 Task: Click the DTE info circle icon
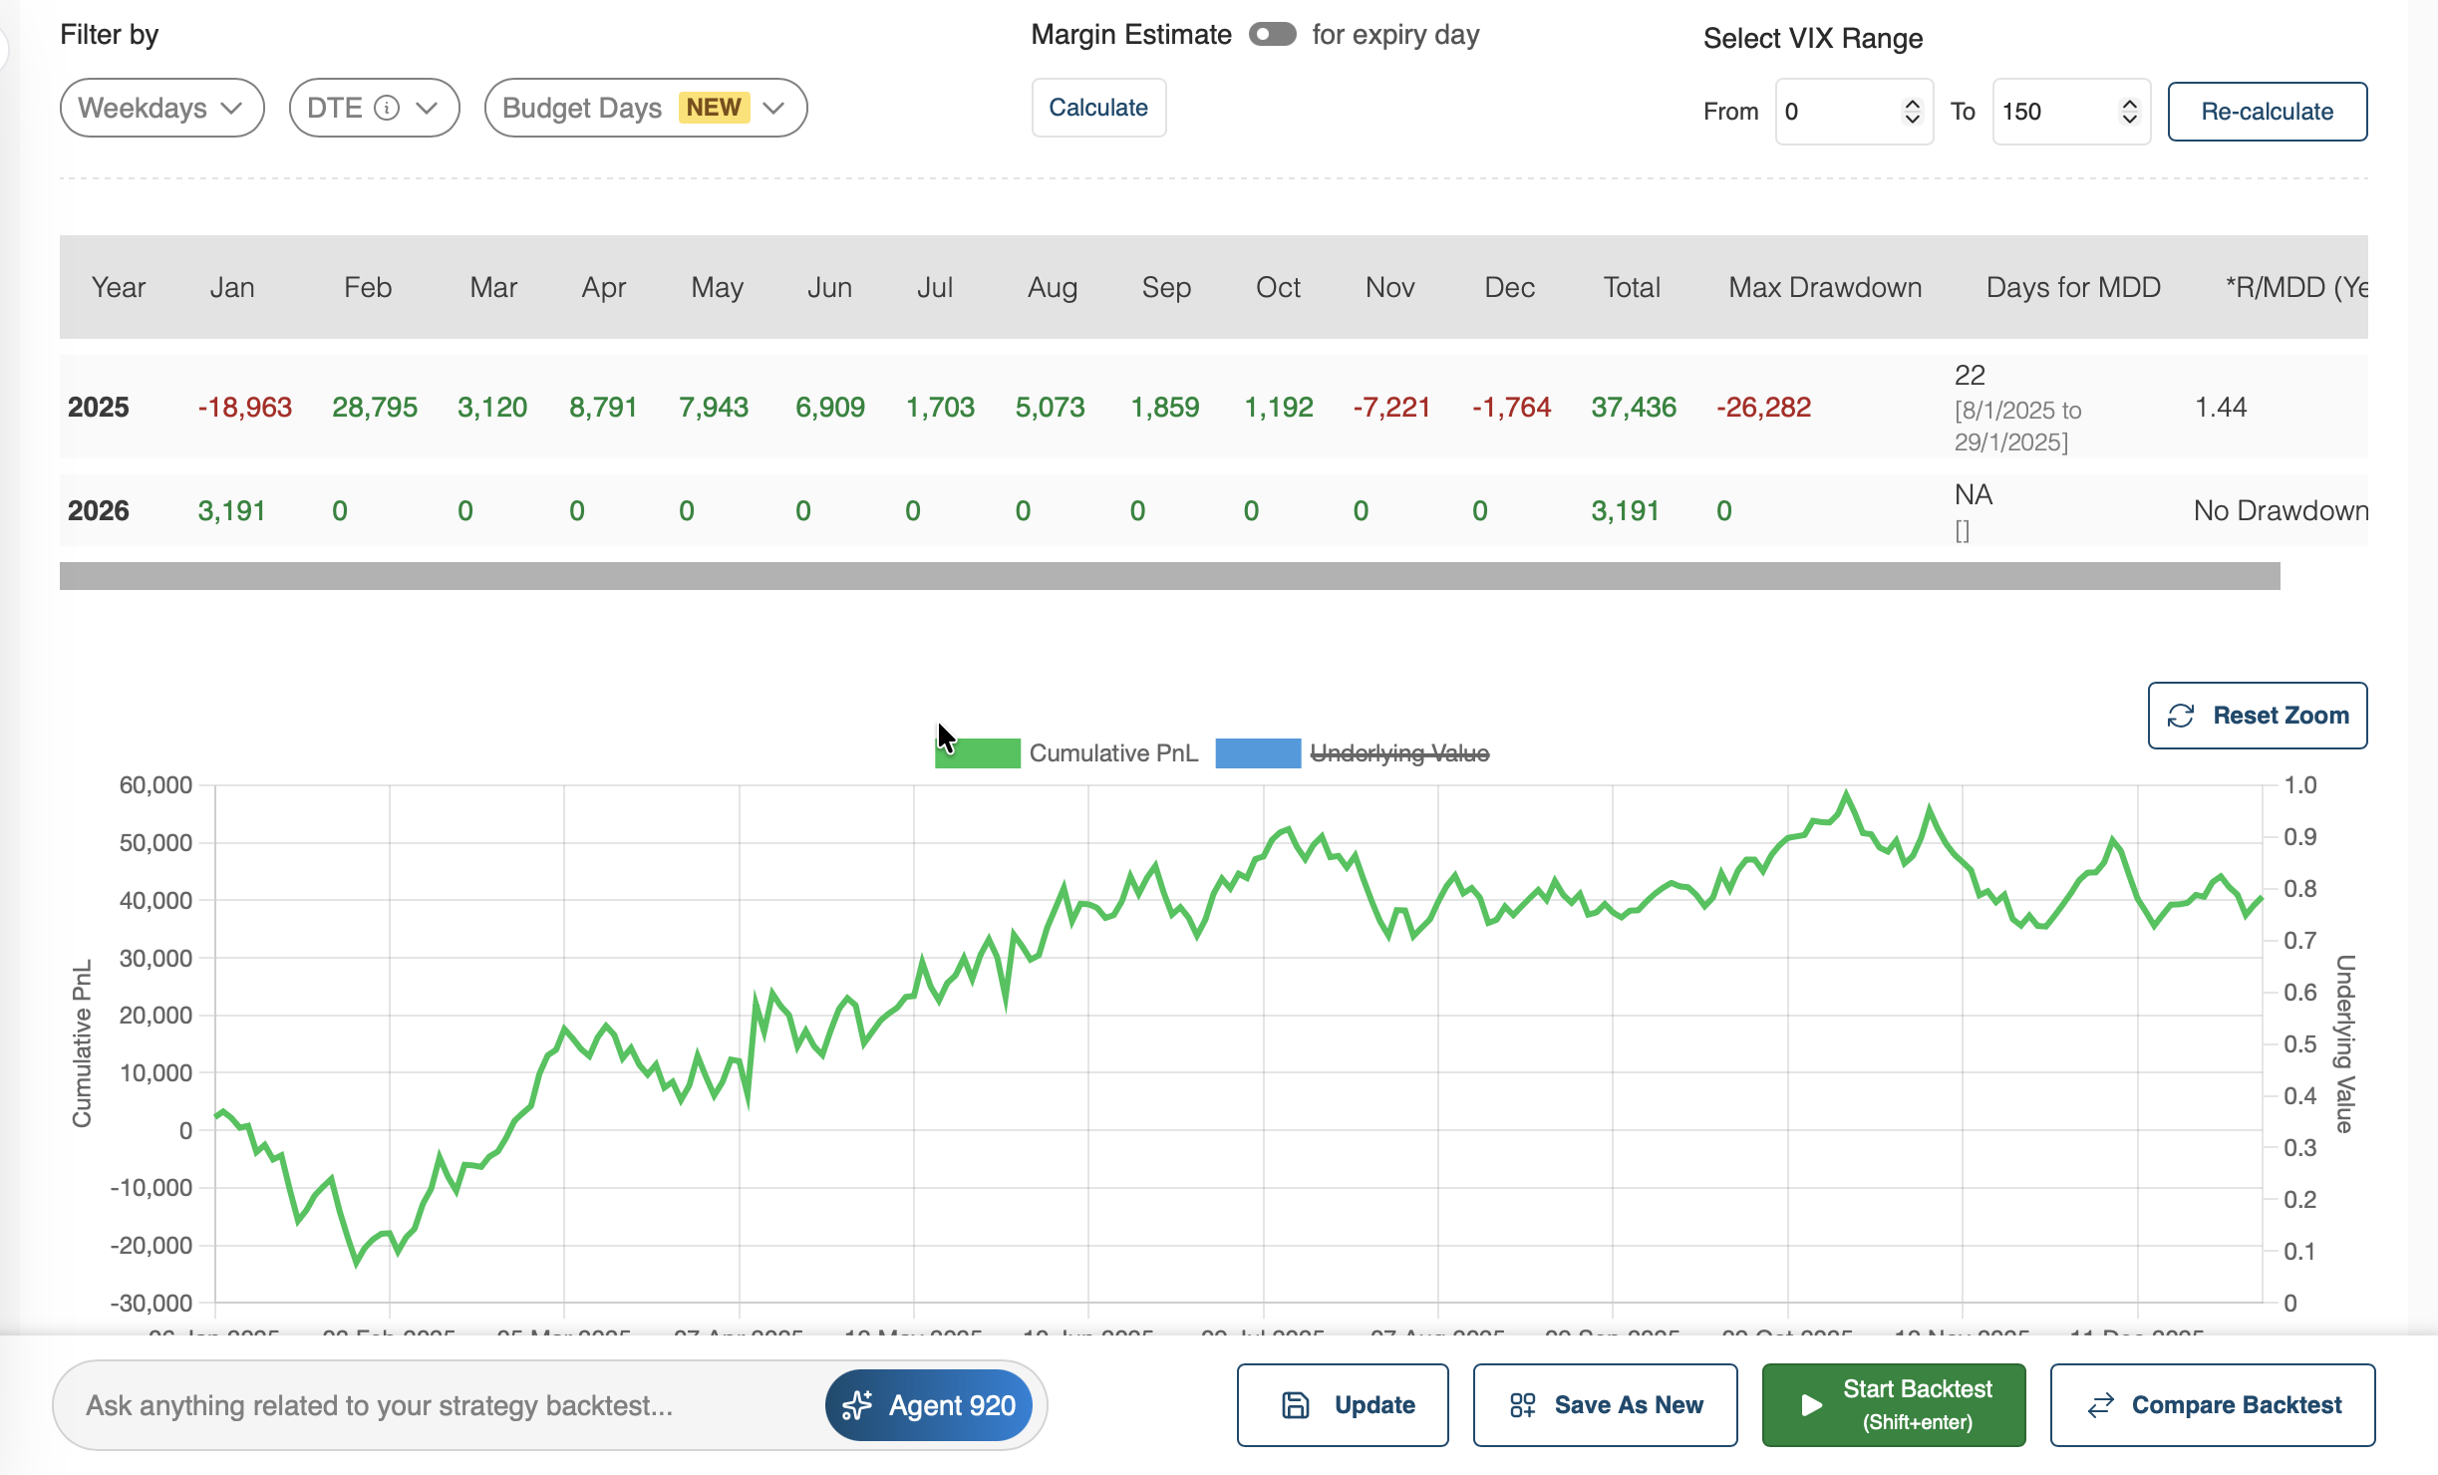pyautogui.click(x=387, y=108)
